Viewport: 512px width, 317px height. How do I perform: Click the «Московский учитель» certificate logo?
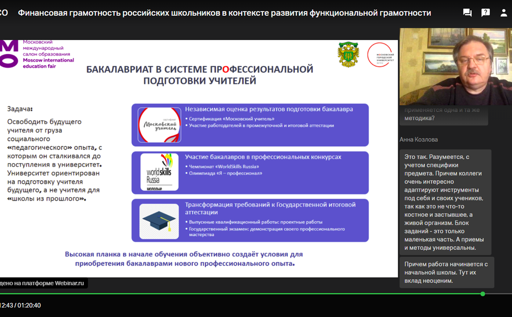[x=159, y=125]
